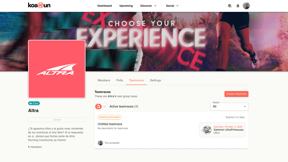Viewport: 288px width, 162px height.
Task: Open the Upcoming navigation item
Action: coord(126,6)
